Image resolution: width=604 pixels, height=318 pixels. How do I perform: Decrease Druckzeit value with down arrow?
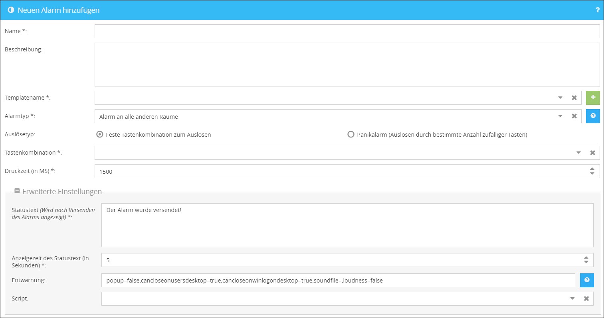point(592,173)
